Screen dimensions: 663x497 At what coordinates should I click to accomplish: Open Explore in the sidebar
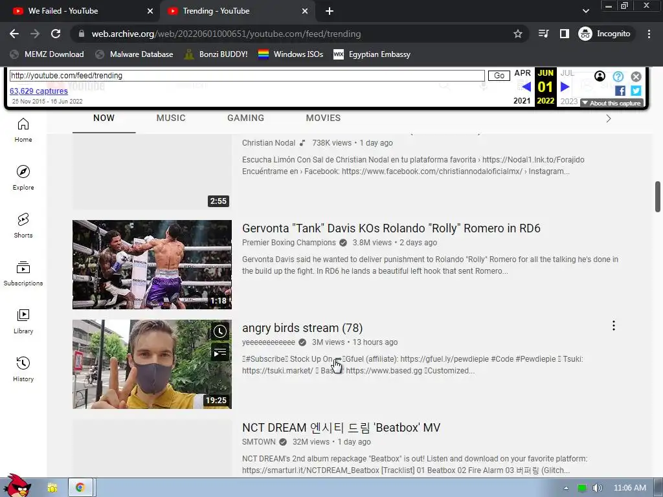click(x=23, y=178)
